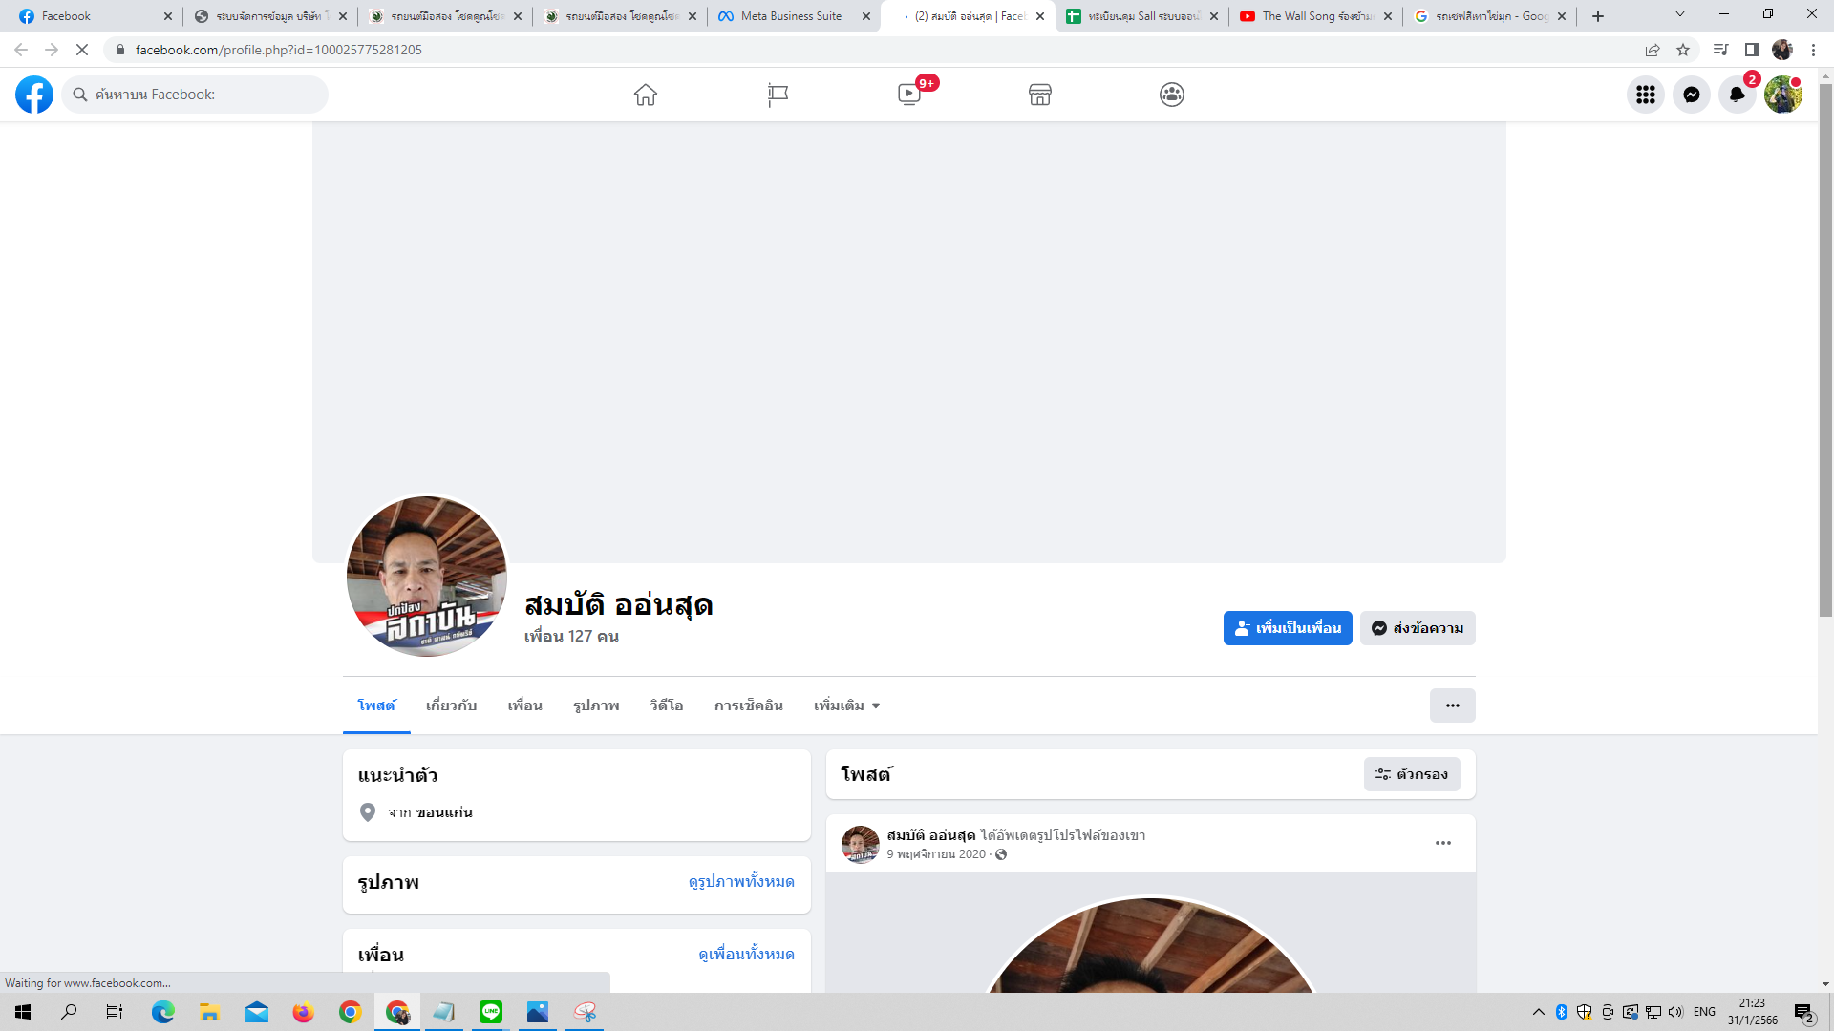The width and height of the screenshot is (1834, 1031).
Task: Open the notifications bell icon
Action: (x=1737, y=95)
